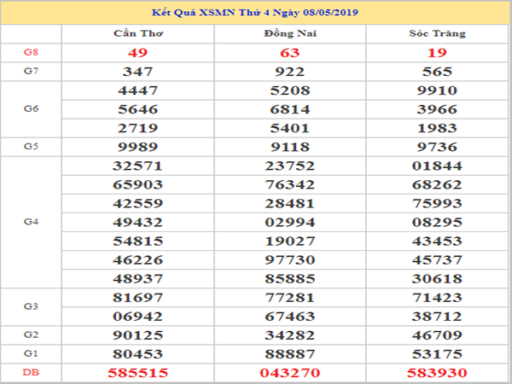The width and height of the screenshot is (512, 384).
Task: Click G2 value 34282
Action: tap(290, 335)
